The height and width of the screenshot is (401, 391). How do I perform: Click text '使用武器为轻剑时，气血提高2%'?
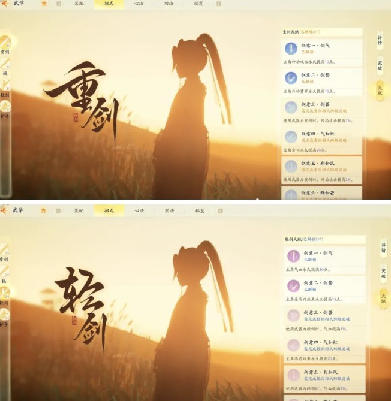coord(317,388)
